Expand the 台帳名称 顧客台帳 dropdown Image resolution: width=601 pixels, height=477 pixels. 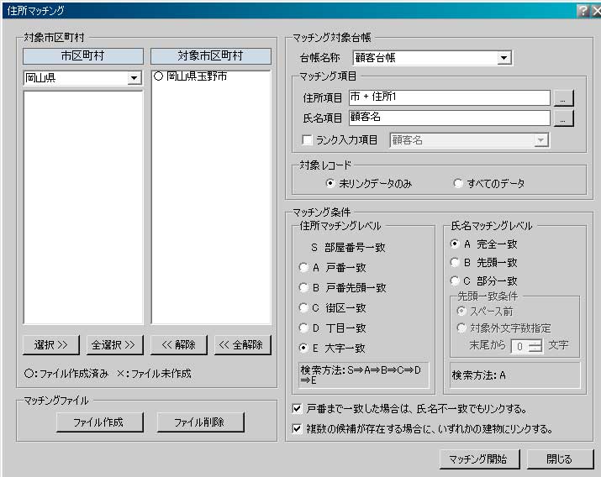click(x=503, y=58)
